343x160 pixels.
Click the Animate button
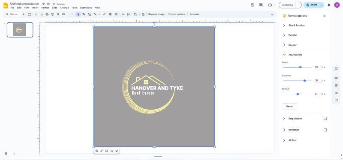pyautogui.click(x=195, y=14)
